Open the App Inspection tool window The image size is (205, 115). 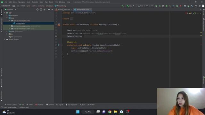click(71, 105)
